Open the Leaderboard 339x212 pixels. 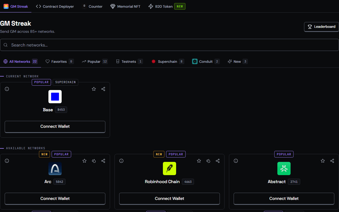(x=321, y=27)
